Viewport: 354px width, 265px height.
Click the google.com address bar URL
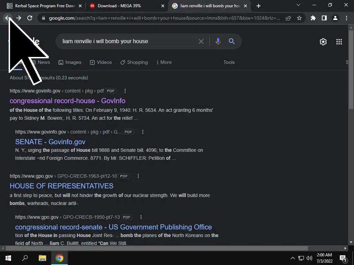pyautogui.click(x=164, y=18)
